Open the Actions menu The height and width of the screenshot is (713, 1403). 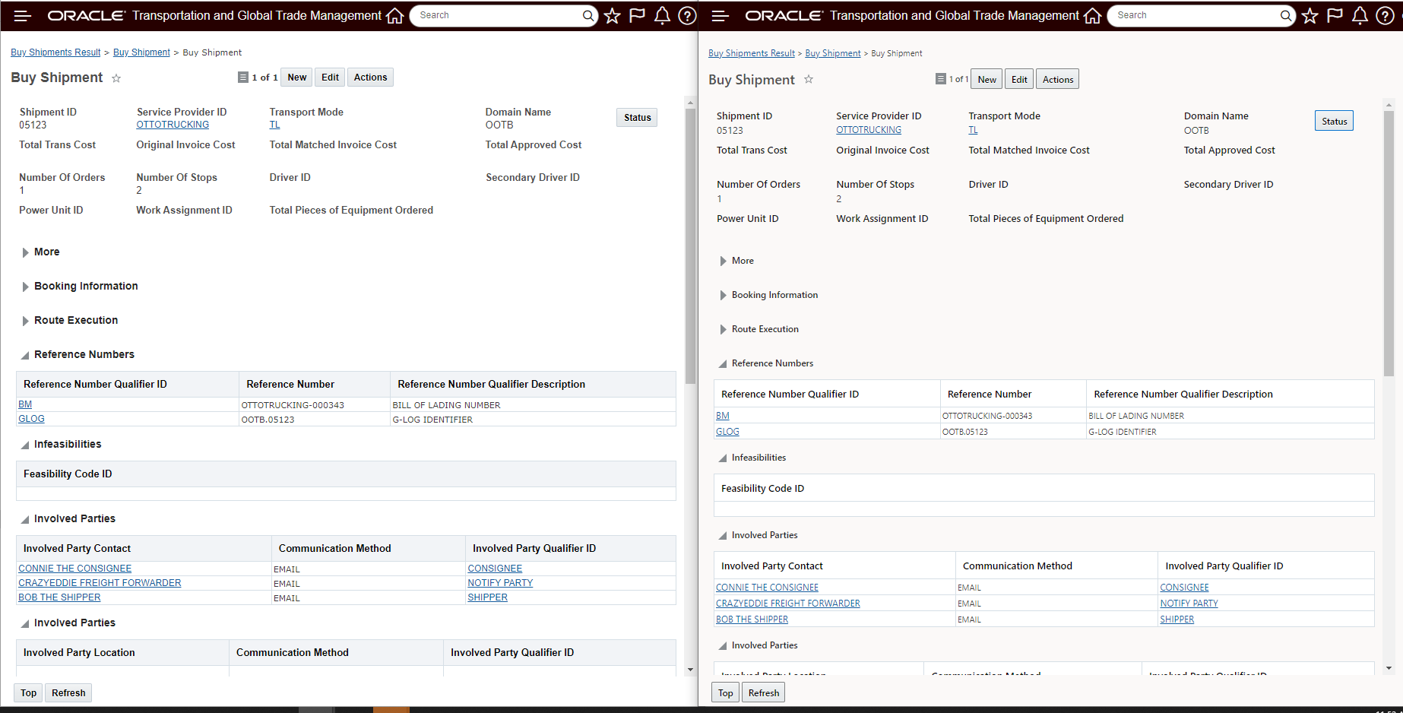click(370, 77)
